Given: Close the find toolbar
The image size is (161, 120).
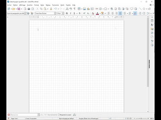Looking at the screenshot, I should [9, 115].
